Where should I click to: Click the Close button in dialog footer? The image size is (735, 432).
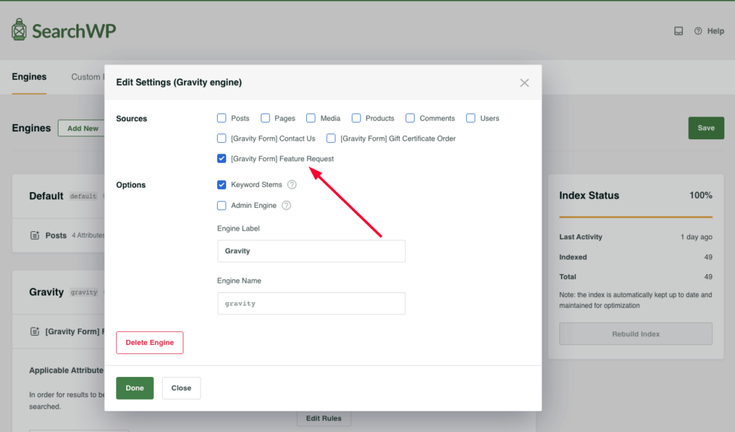(x=181, y=388)
